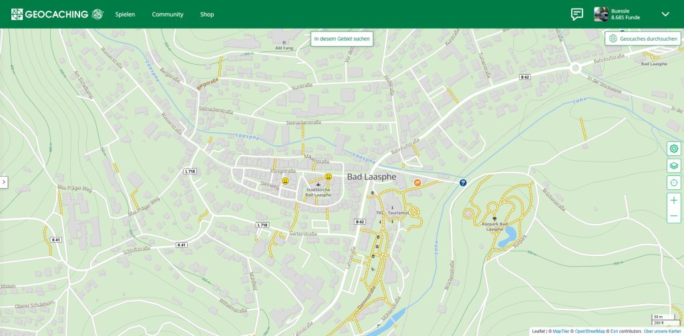Click the Buessle profile avatar
The image size is (684, 336).
(601, 14)
